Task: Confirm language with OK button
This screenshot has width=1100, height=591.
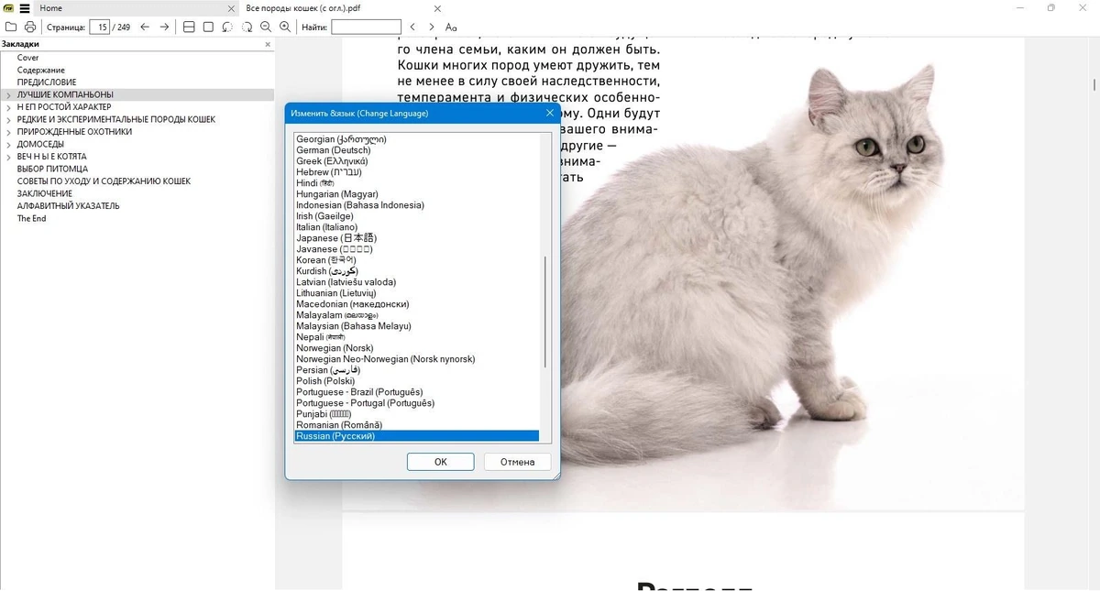Action: 440,462
